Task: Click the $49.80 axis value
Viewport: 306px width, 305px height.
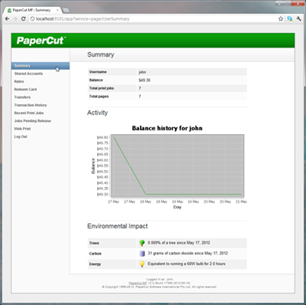Action: [x=103, y=137]
